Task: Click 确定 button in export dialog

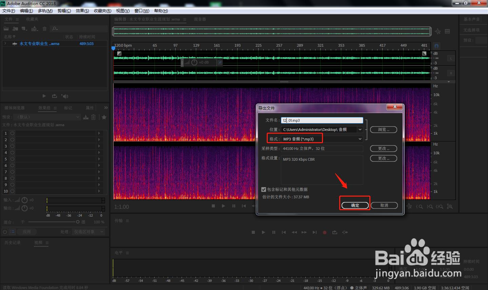Action: tap(355, 205)
